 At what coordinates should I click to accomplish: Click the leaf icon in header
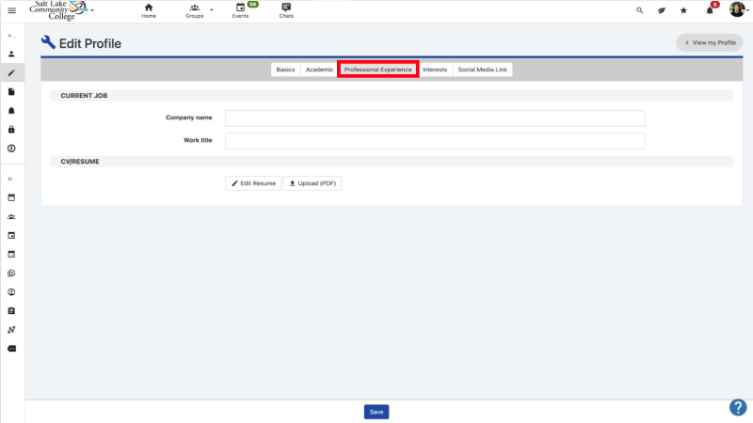tap(662, 10)
